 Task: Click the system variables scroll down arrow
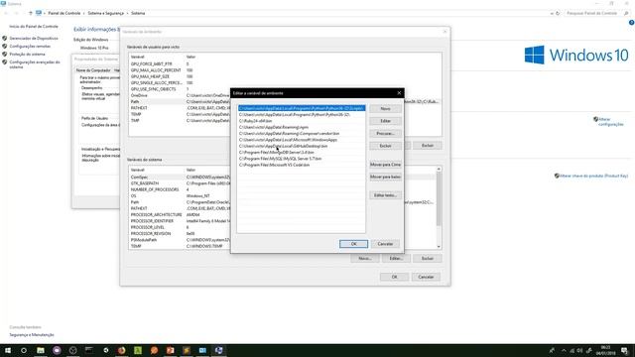click(439, 246)
